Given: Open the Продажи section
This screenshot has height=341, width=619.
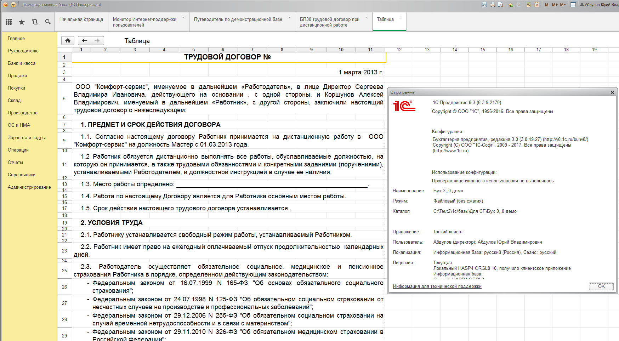Looking at the screenshot, I should [17, 76].
